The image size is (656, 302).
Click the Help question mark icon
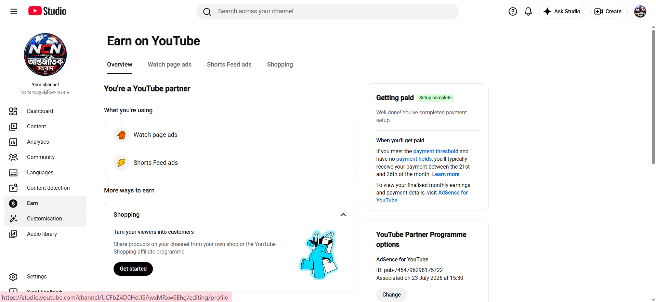pos(513,12)
